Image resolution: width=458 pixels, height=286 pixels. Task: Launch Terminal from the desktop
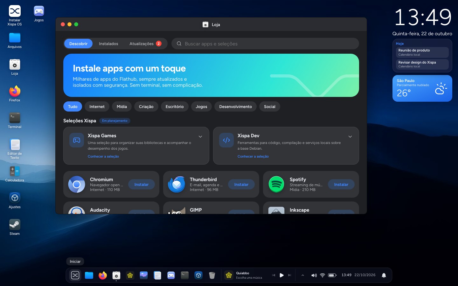coord(15,120)
